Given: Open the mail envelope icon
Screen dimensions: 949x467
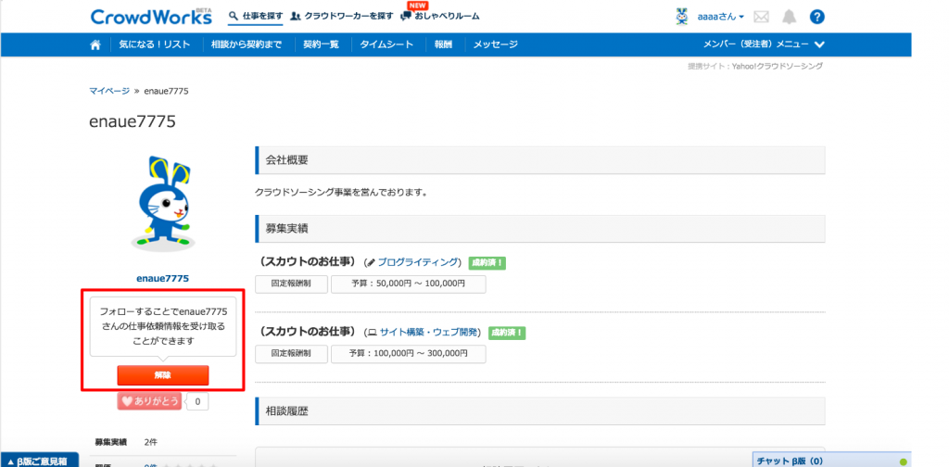Looking at the screenshot, I should point(762,17).
